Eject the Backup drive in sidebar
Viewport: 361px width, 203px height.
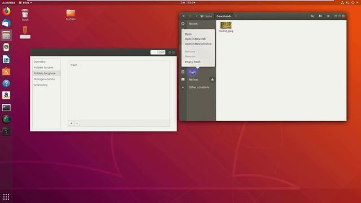pyautogui.click(x=212, y=80)
